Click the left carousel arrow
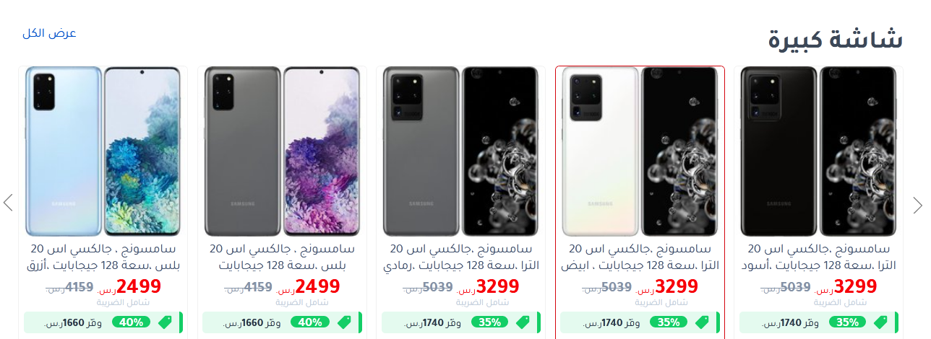 (x=9, y=203)
